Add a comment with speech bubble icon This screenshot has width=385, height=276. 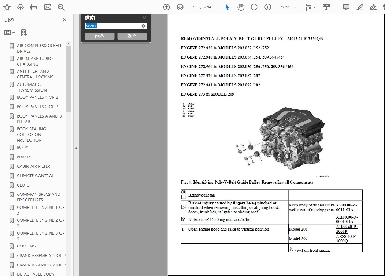346,7
